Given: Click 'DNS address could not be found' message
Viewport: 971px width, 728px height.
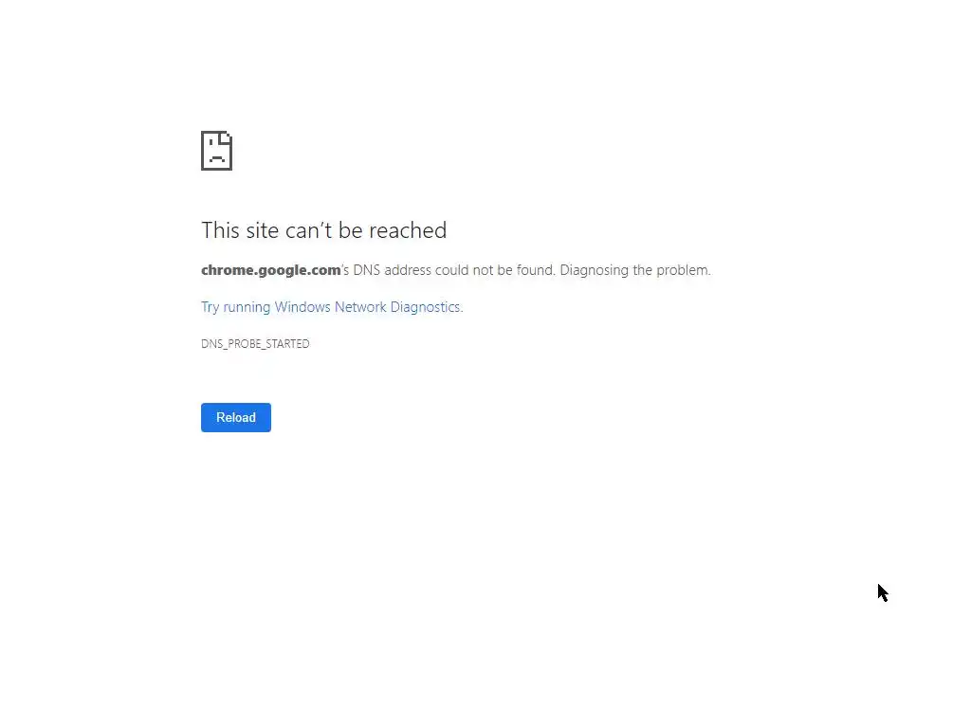Looking at the screenshot, I should [x=453, y=270].
